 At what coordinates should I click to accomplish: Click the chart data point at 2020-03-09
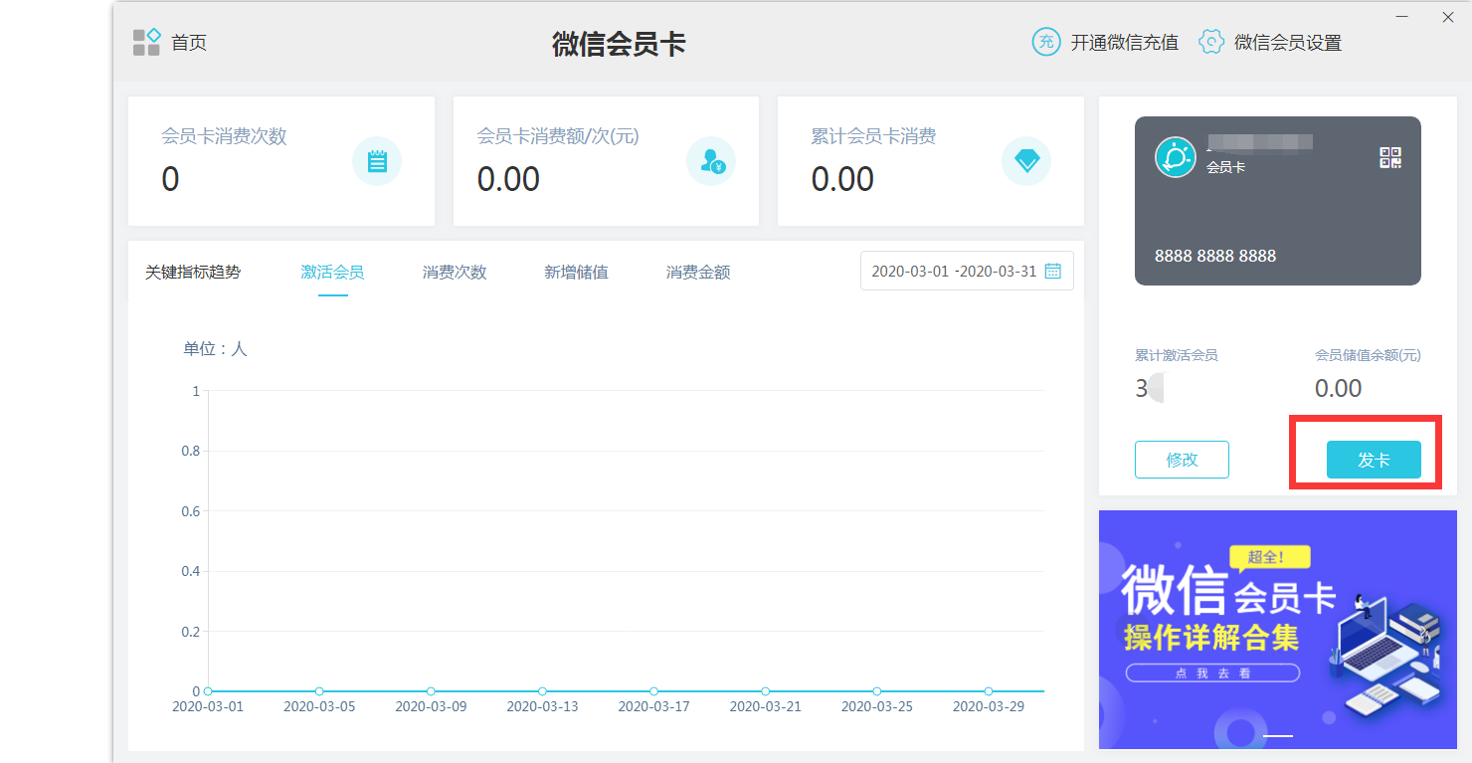(x=431, y=690)
